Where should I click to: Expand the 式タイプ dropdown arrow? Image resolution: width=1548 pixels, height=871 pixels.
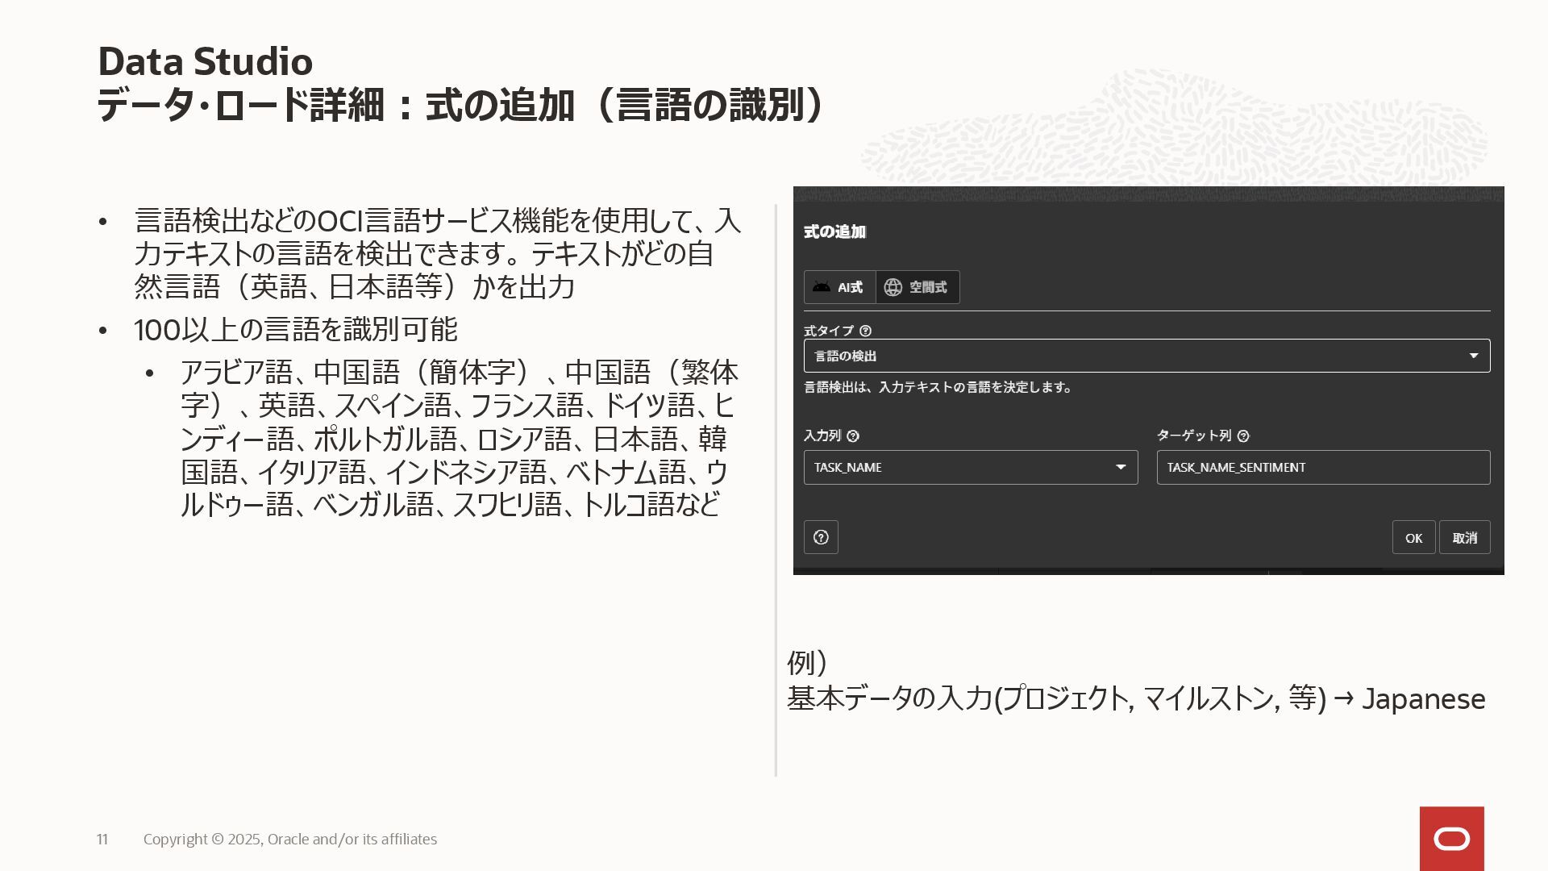(1473, 356)
